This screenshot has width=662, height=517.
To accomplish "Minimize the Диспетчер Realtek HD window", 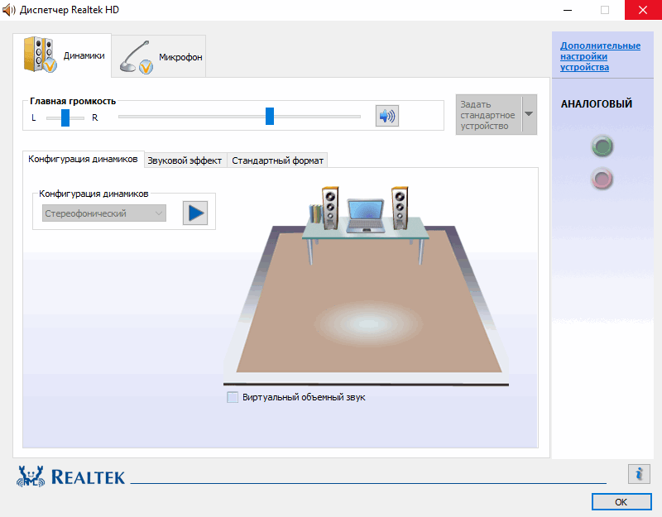I will pos(568,10).
